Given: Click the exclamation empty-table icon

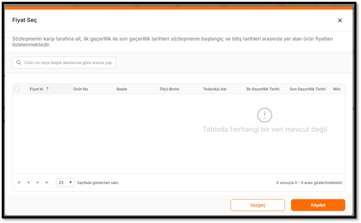Looking at the screenshot, I should 264,115.
